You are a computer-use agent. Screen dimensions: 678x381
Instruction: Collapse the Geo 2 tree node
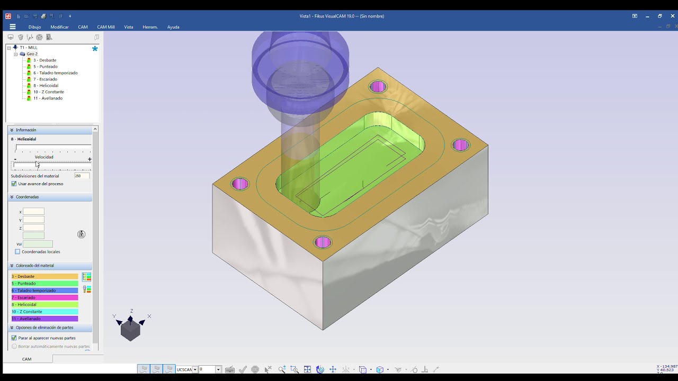point(16,54)
